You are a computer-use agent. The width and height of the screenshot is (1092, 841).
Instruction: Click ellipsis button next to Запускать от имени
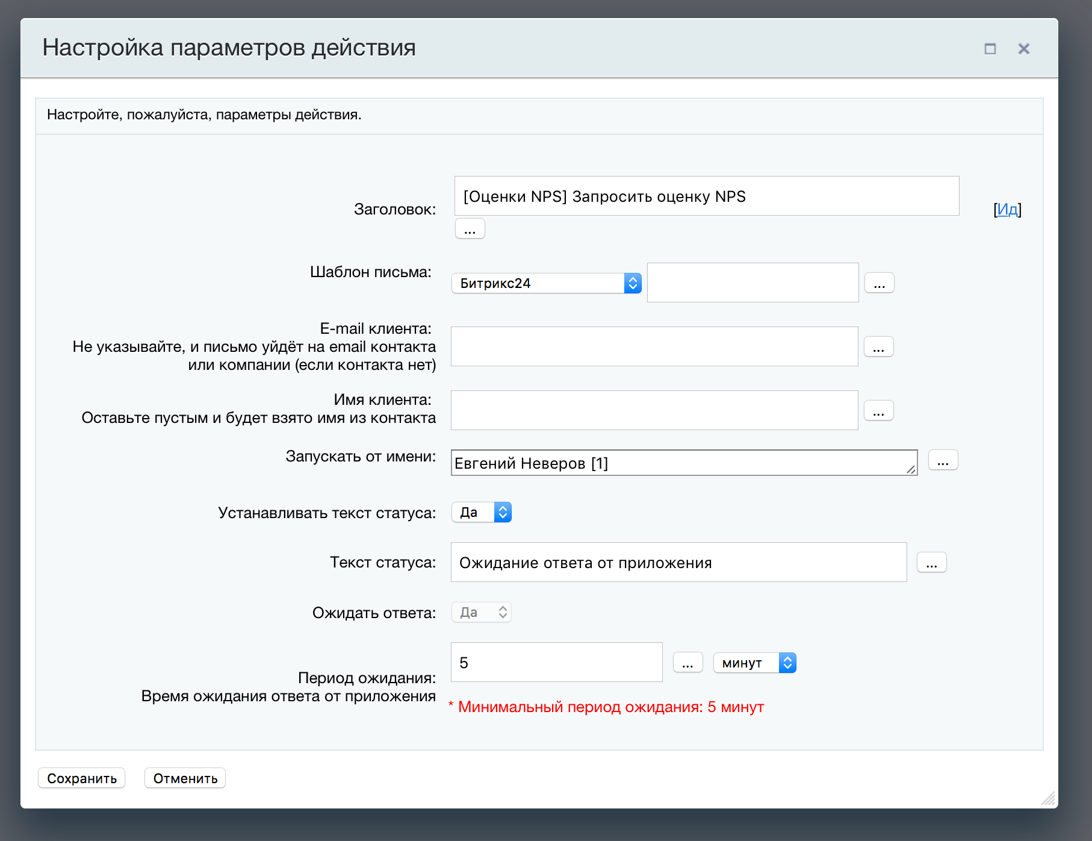click(x=943, y=460)
